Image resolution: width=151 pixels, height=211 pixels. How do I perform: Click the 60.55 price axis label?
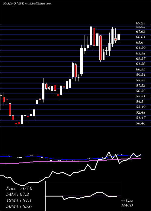(141, 69)
